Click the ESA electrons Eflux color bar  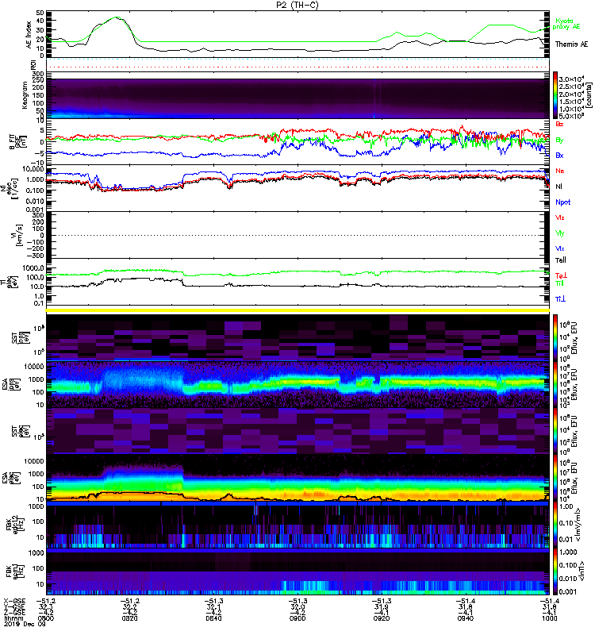click(x=555, y=479)
